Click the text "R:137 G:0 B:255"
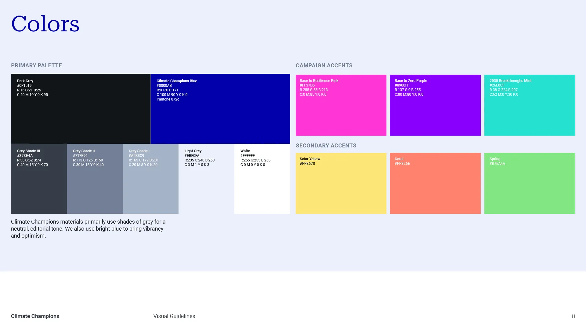586x329 pixels. pyautogui.click(x=408, y=90)
